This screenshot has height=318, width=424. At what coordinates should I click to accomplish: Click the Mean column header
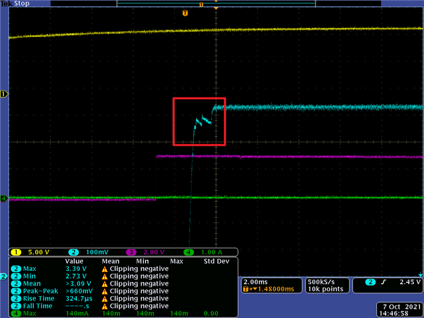(111, 261)
